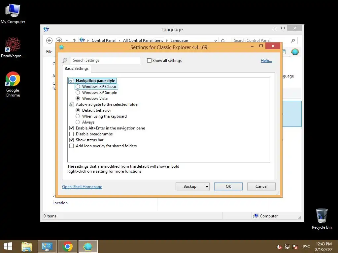338x253 pixels.
Task: Uncheck Enable Alt+Enter in navigation pane
Action: point(72,128)
